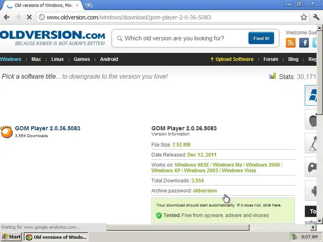Select Games controller icon in sidebar

(x=310, y=167)
